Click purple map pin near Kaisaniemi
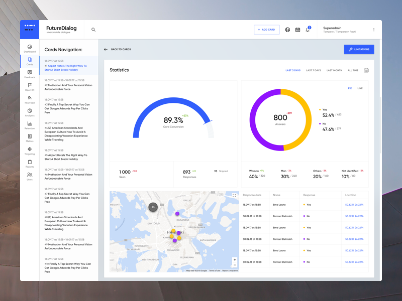 (177, 214)
